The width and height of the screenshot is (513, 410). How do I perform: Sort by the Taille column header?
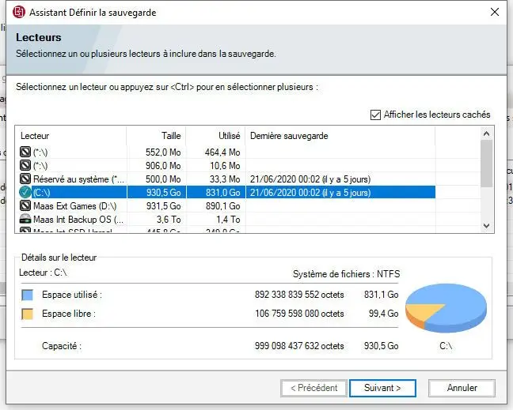(x=156, y=136)
